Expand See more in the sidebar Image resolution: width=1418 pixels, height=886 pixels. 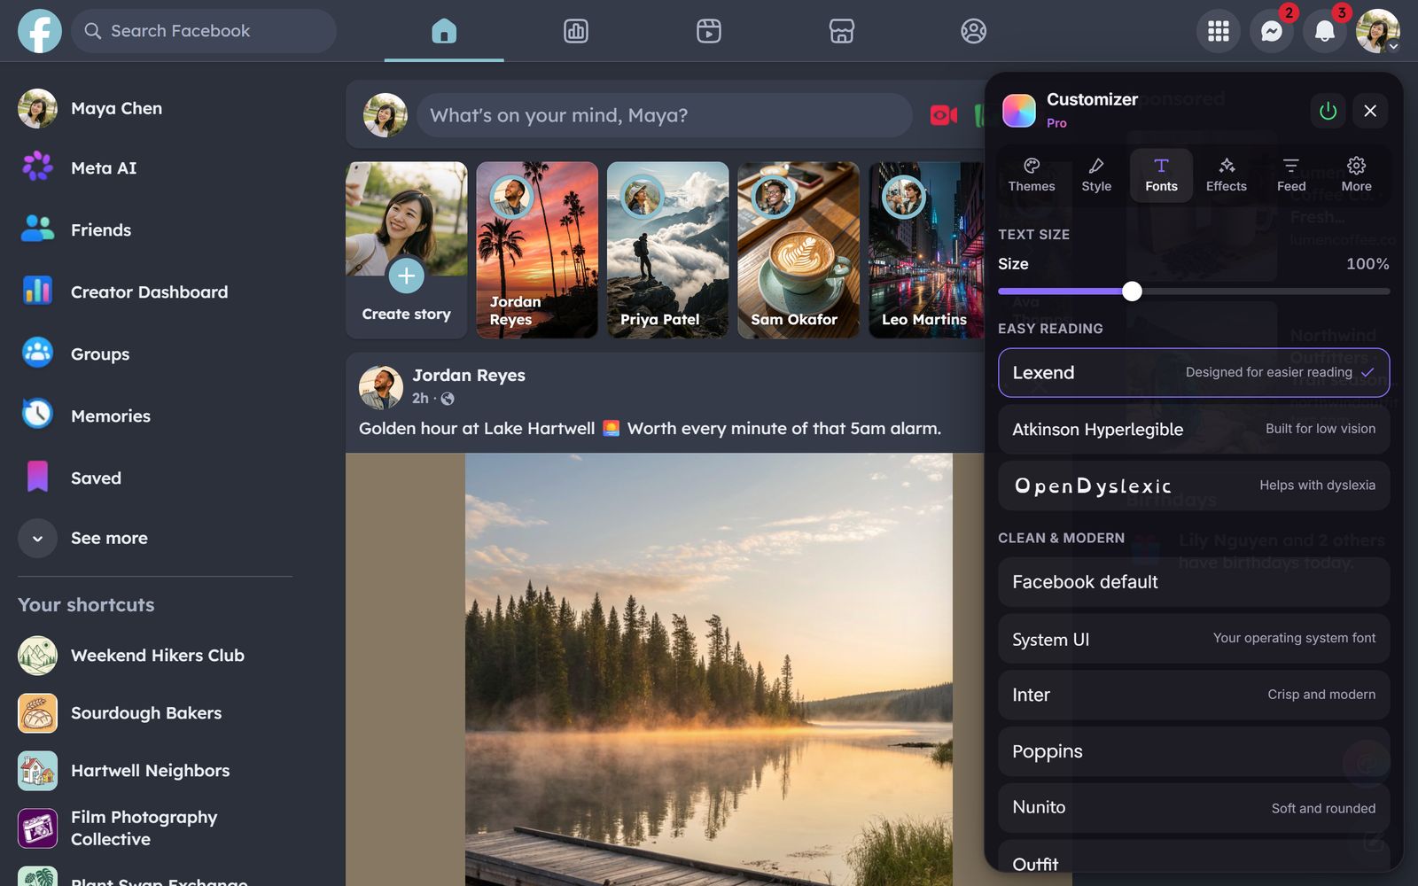(155, 539)
